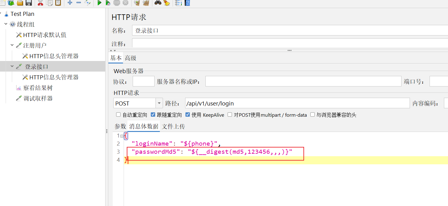The width and height of the screenshot is (448, 206).
Task: Click the 调试取样器 sampler icon
Action: coord(19,98)
